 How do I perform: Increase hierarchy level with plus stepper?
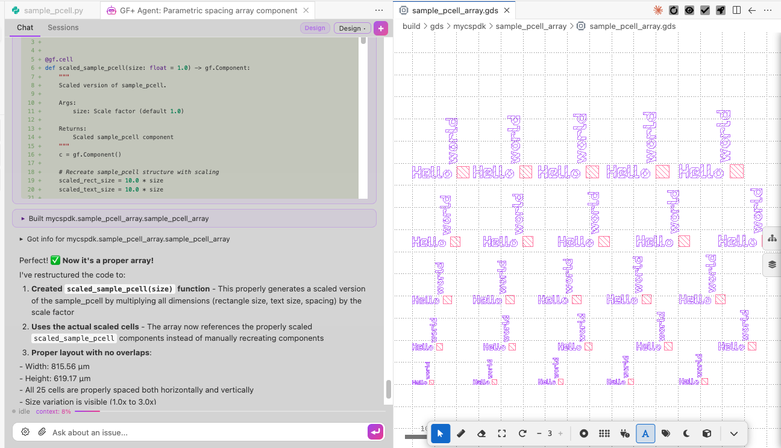pos(560,434)
